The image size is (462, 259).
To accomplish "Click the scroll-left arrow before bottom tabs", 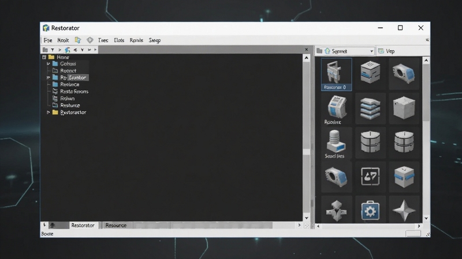I will pyautogui.click(x=44, y=225).
